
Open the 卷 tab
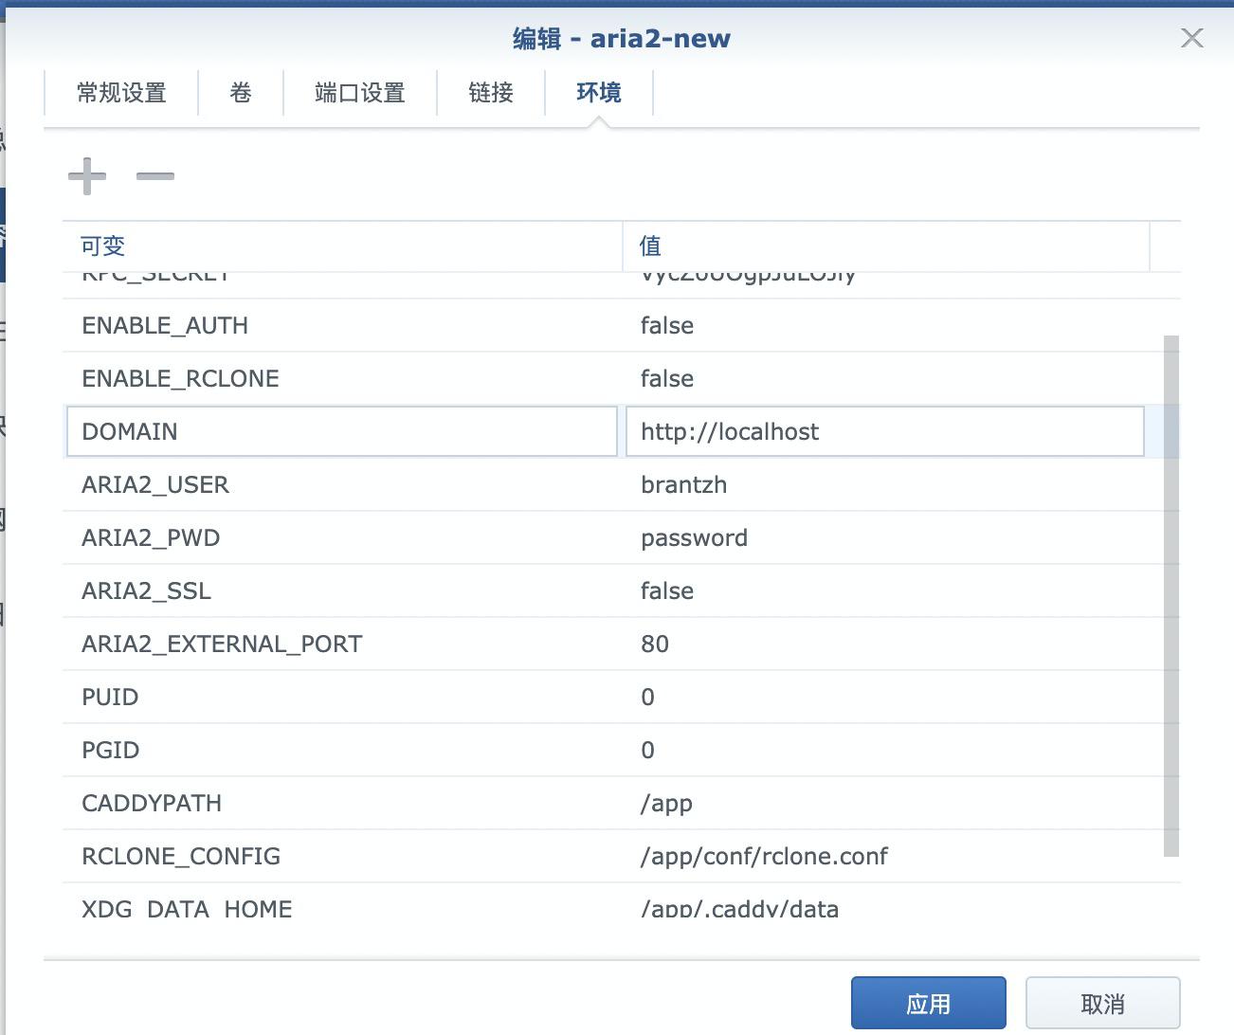pos(240,93)
